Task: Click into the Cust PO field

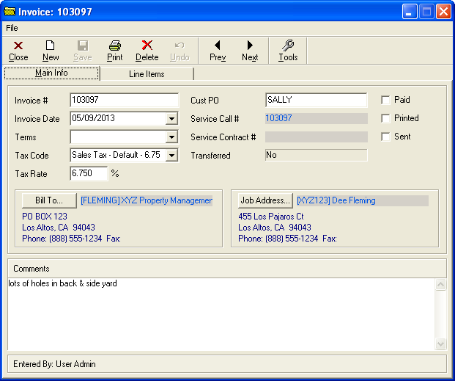Action: click(316, 100)
